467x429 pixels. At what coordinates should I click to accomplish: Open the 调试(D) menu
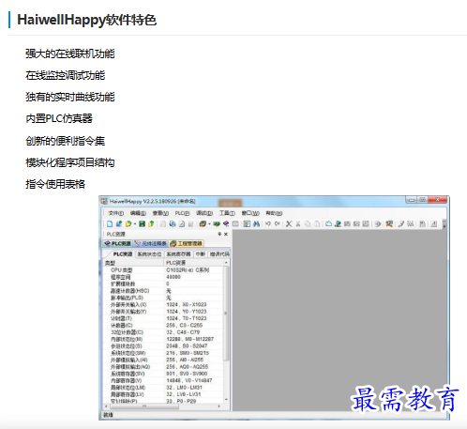coord(204,213)
